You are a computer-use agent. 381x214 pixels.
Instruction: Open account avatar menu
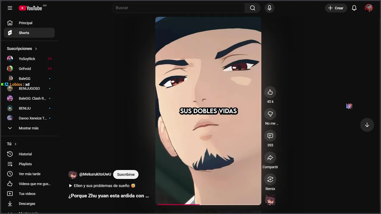pyautogui.click(x=369, y=8)
